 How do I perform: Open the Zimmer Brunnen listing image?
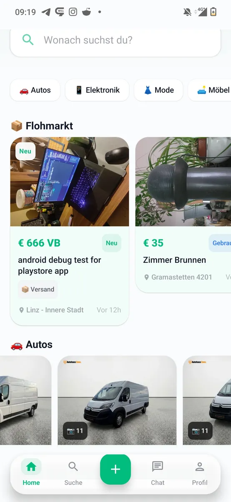pos(183,182)
